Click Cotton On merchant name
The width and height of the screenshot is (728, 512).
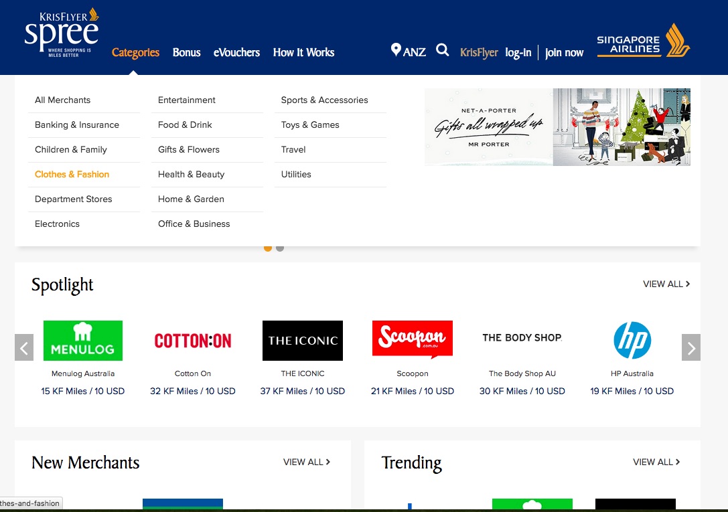[x=193, y=374]
